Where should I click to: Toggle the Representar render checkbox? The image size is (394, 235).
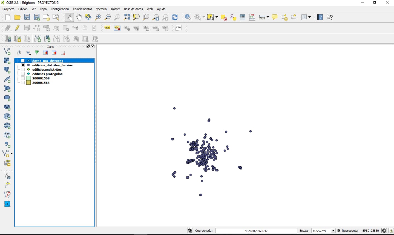339,231
